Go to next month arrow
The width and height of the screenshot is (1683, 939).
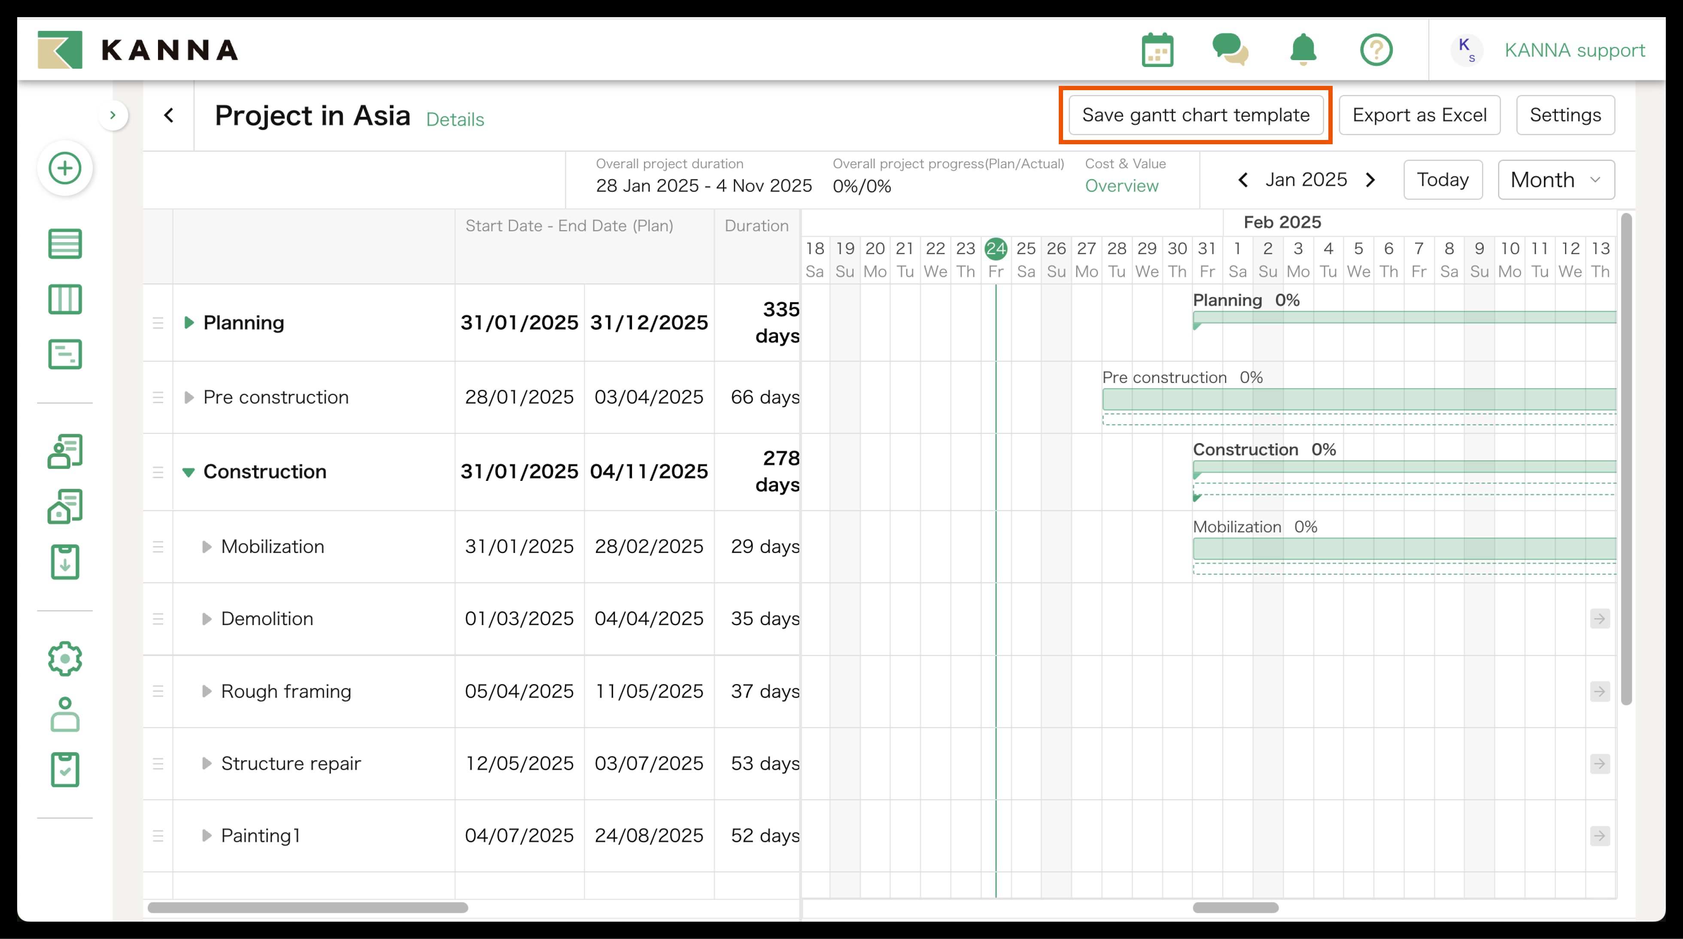coord(1371,180)
